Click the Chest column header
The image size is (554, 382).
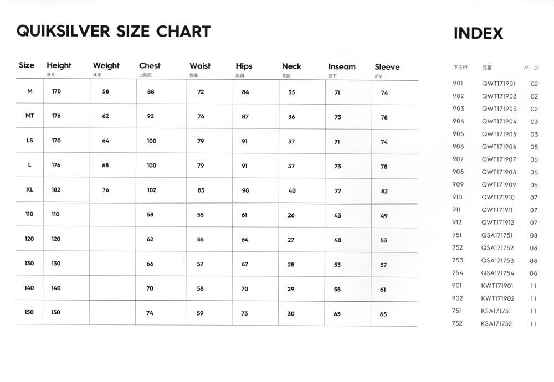pyautogui.click(x=150, y=66)
